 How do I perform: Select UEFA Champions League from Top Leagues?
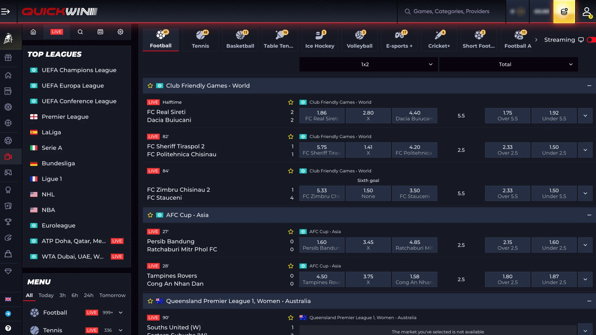79,70
